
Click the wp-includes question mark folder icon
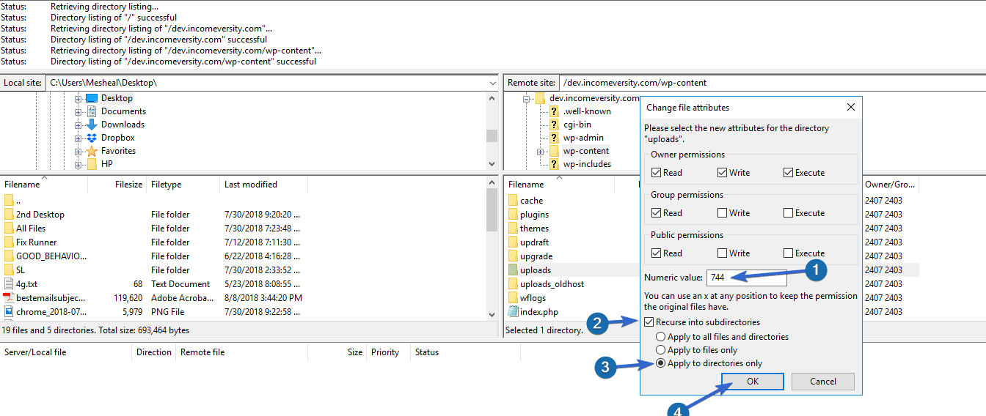click(x=555, y=164)
